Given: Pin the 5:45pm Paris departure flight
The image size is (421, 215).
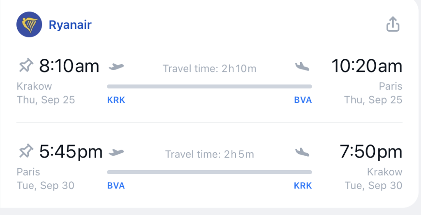Looking at the screenshot, I should click(x=26, y=151).
